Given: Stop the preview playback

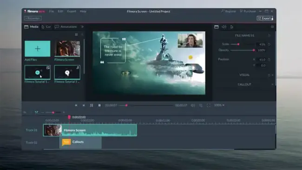Looking at the screenshot, I should (99, 105).
